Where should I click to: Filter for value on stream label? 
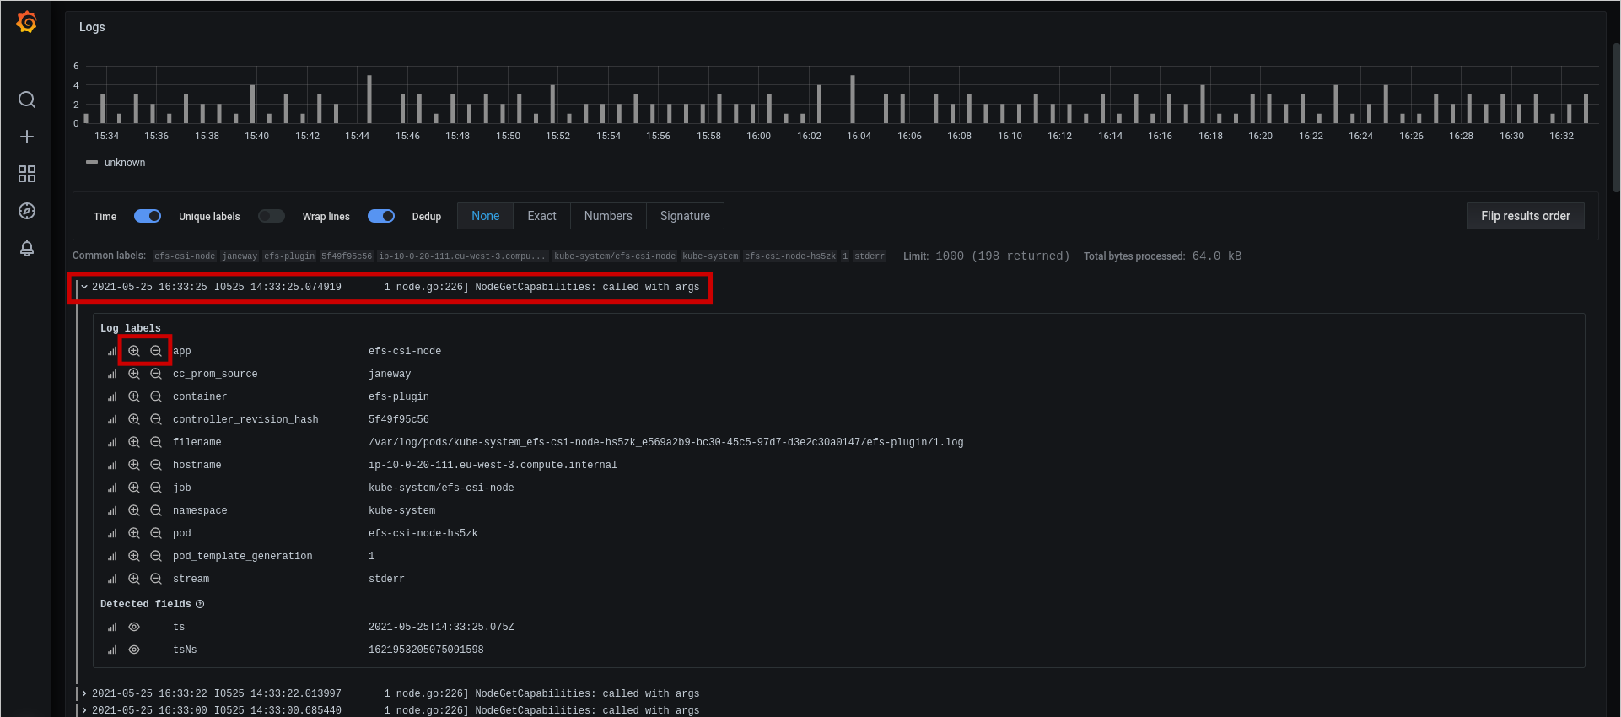click(x=134, y=579)
